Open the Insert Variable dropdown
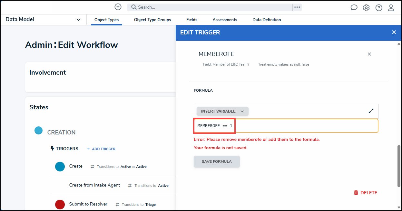 [x=222, y=111]
